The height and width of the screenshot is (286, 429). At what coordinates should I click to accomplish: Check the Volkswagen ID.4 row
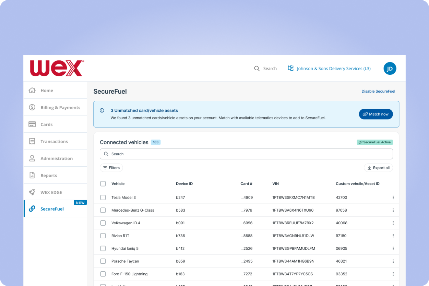point(103,223)
